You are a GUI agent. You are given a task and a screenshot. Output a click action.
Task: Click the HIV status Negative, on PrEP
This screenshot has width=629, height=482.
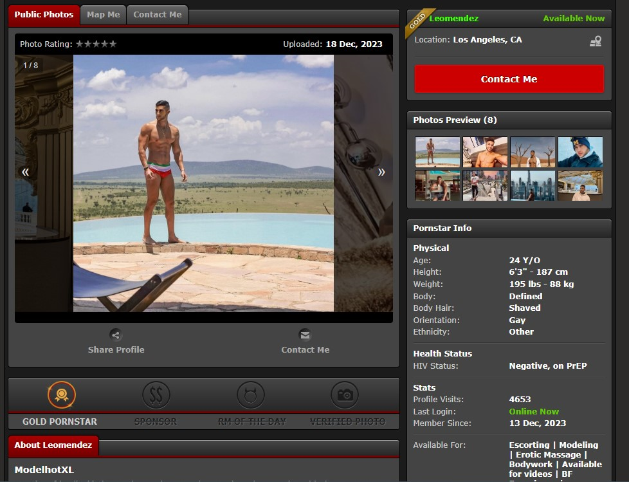[x=548, y=366]
